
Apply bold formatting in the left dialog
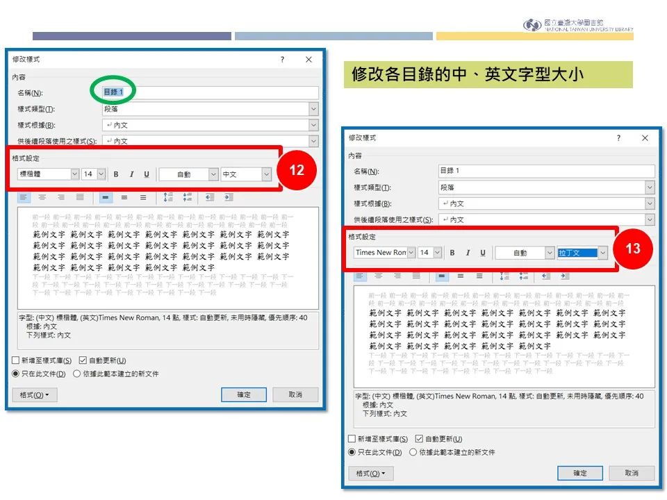point(115,174)
